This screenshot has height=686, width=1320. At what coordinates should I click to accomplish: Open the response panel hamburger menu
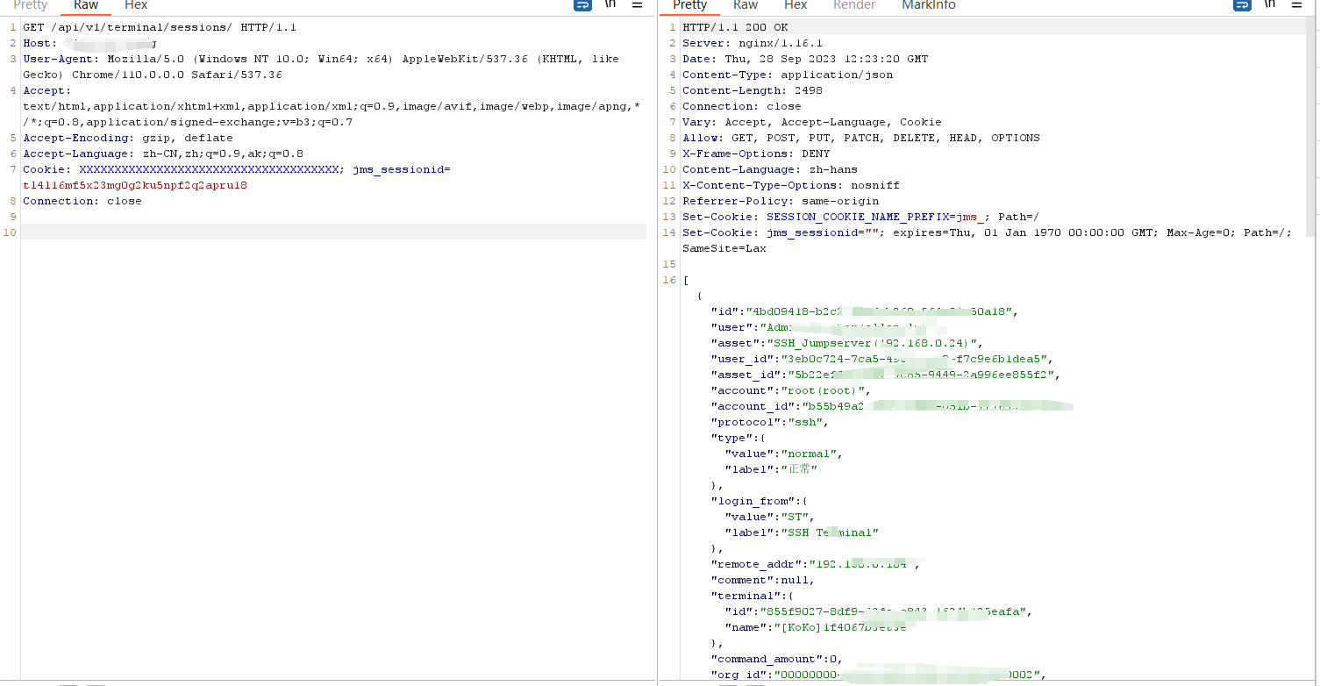[1297, 4]
